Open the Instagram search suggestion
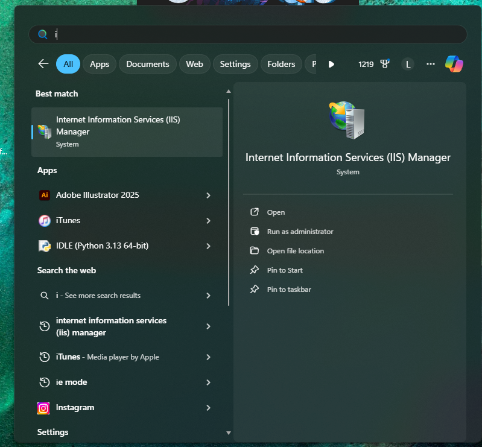This screenshot has height=447, width=482. pos(75,408)
